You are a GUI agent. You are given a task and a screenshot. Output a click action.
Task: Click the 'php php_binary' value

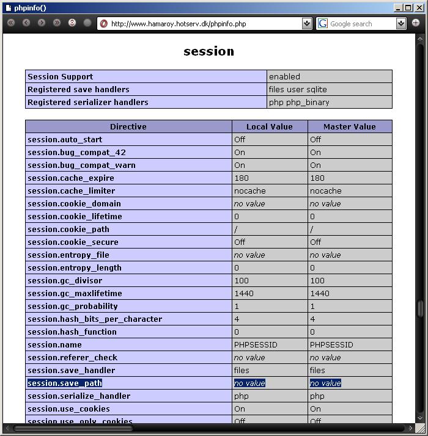(x=299, y=103)
